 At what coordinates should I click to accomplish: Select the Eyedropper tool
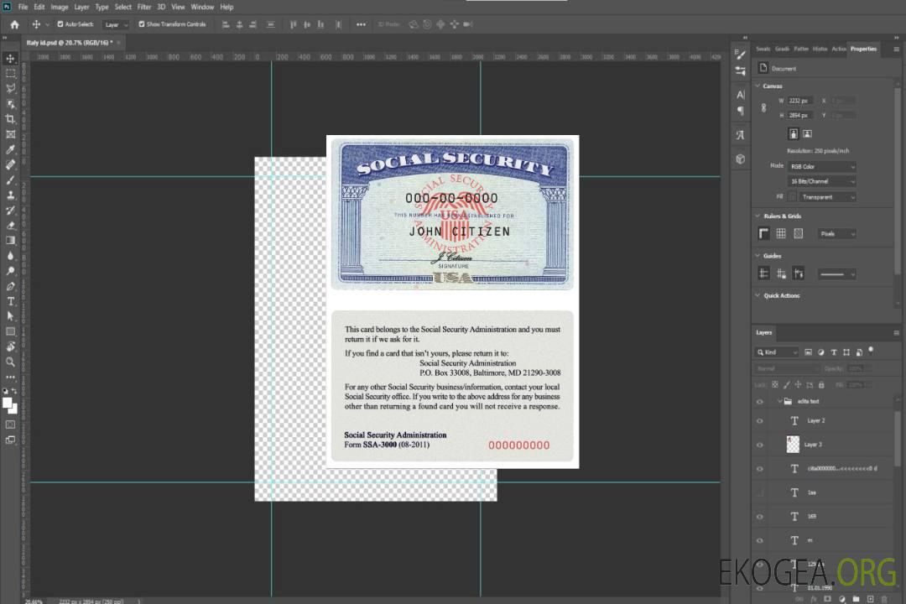pyautogui.click(x=10, y=149)
